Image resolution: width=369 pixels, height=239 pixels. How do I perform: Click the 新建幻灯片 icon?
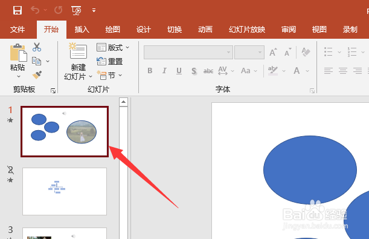(79, 51)
